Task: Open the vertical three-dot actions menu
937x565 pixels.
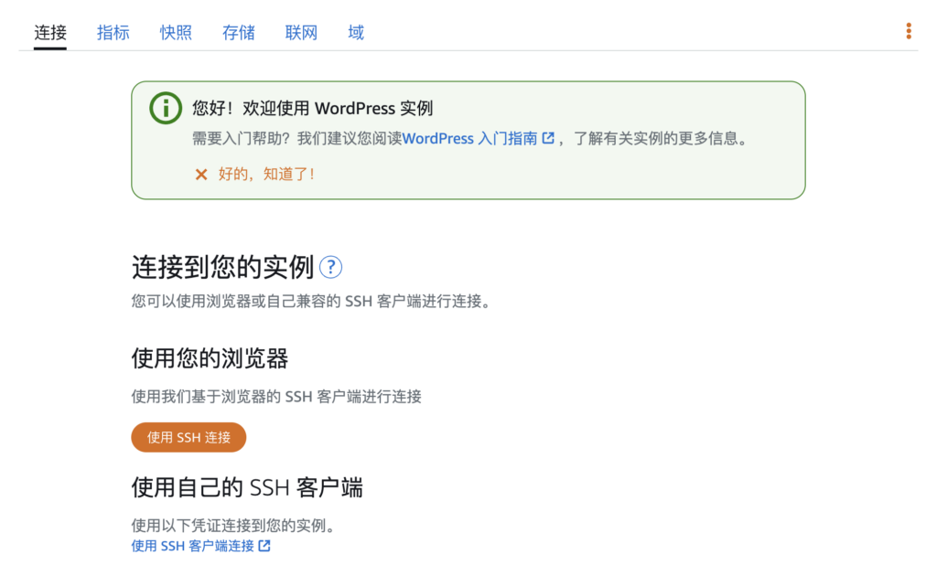Action: click(x=909, y=31)
